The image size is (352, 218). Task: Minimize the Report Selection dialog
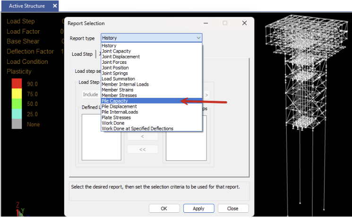point(206,23)
